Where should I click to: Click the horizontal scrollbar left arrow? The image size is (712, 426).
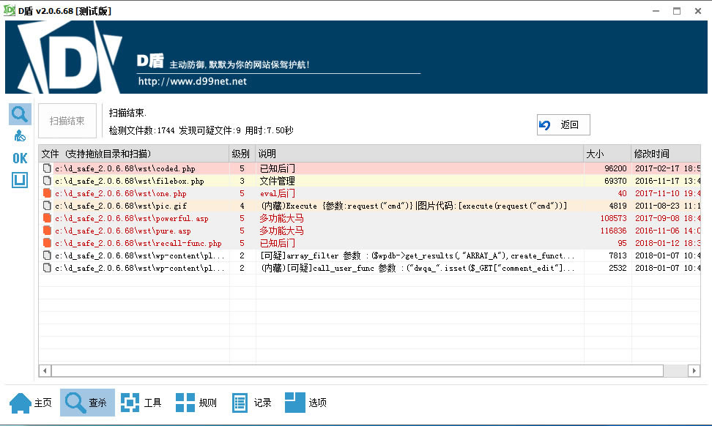45,370
